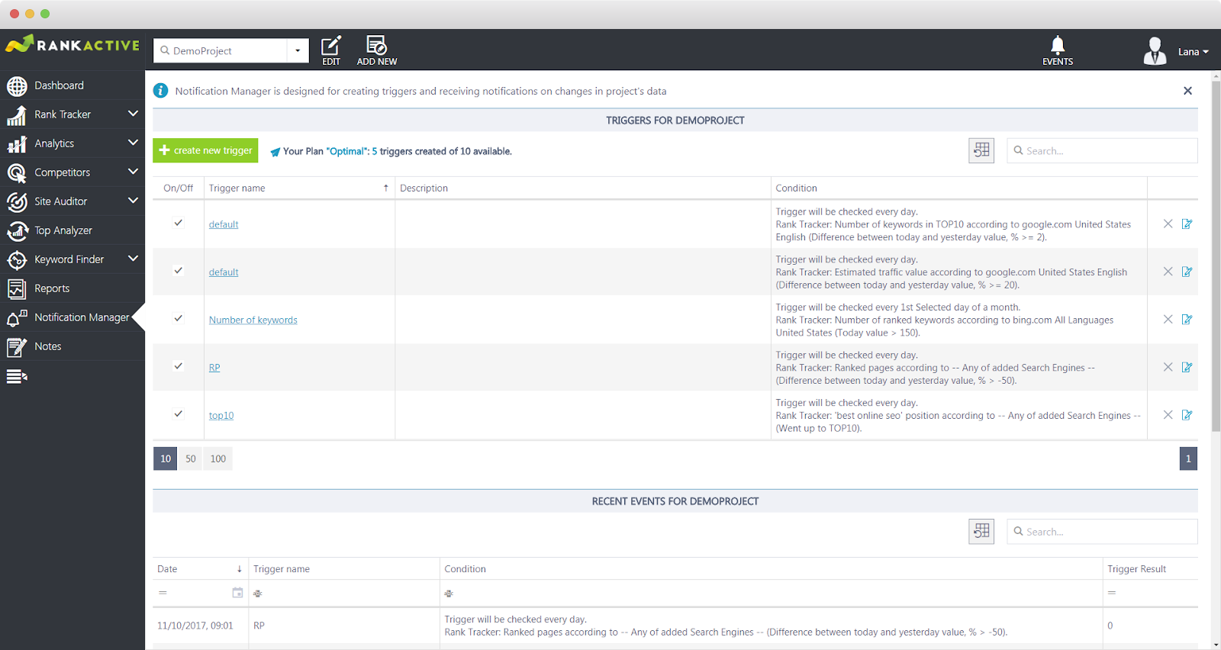Image resolution: width=1221 pixels, height=650 pixels.
Task: Go to page 1 of triggers
Action: click(x=1188, y=459)
